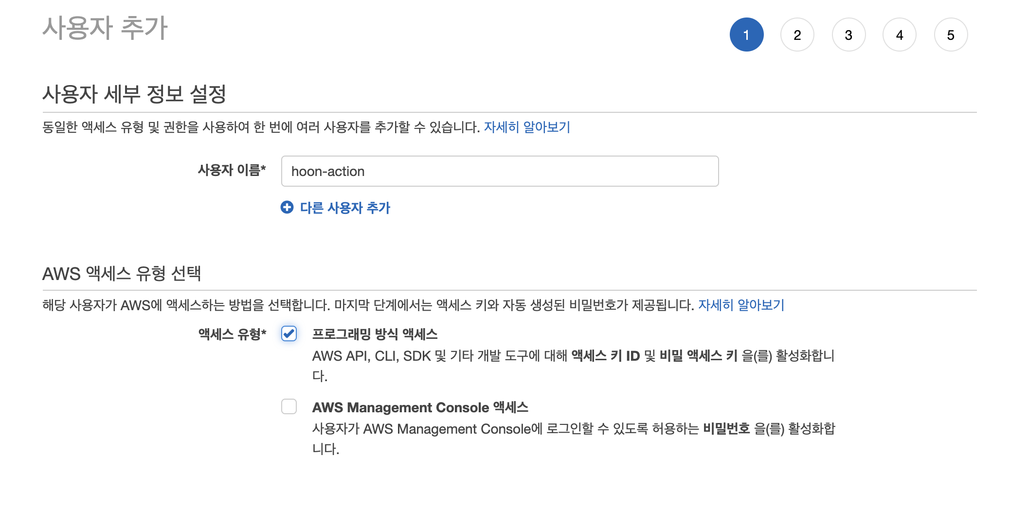Image resolution: width=1010 pixels, height=527 pixels.
Task: Uncheck the 프로그래밍 방식 액세스 checkbox
Action: (x=289, y=334)
